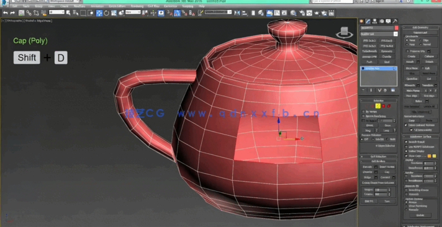This screenshot has width=442, height=227.
Task: Open the Rendering menu
Action: point(137,6)
